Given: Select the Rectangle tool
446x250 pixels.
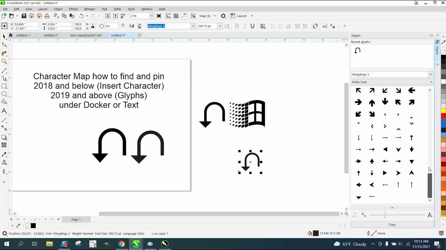Looking at the screenshot, I should pos(4,86).
